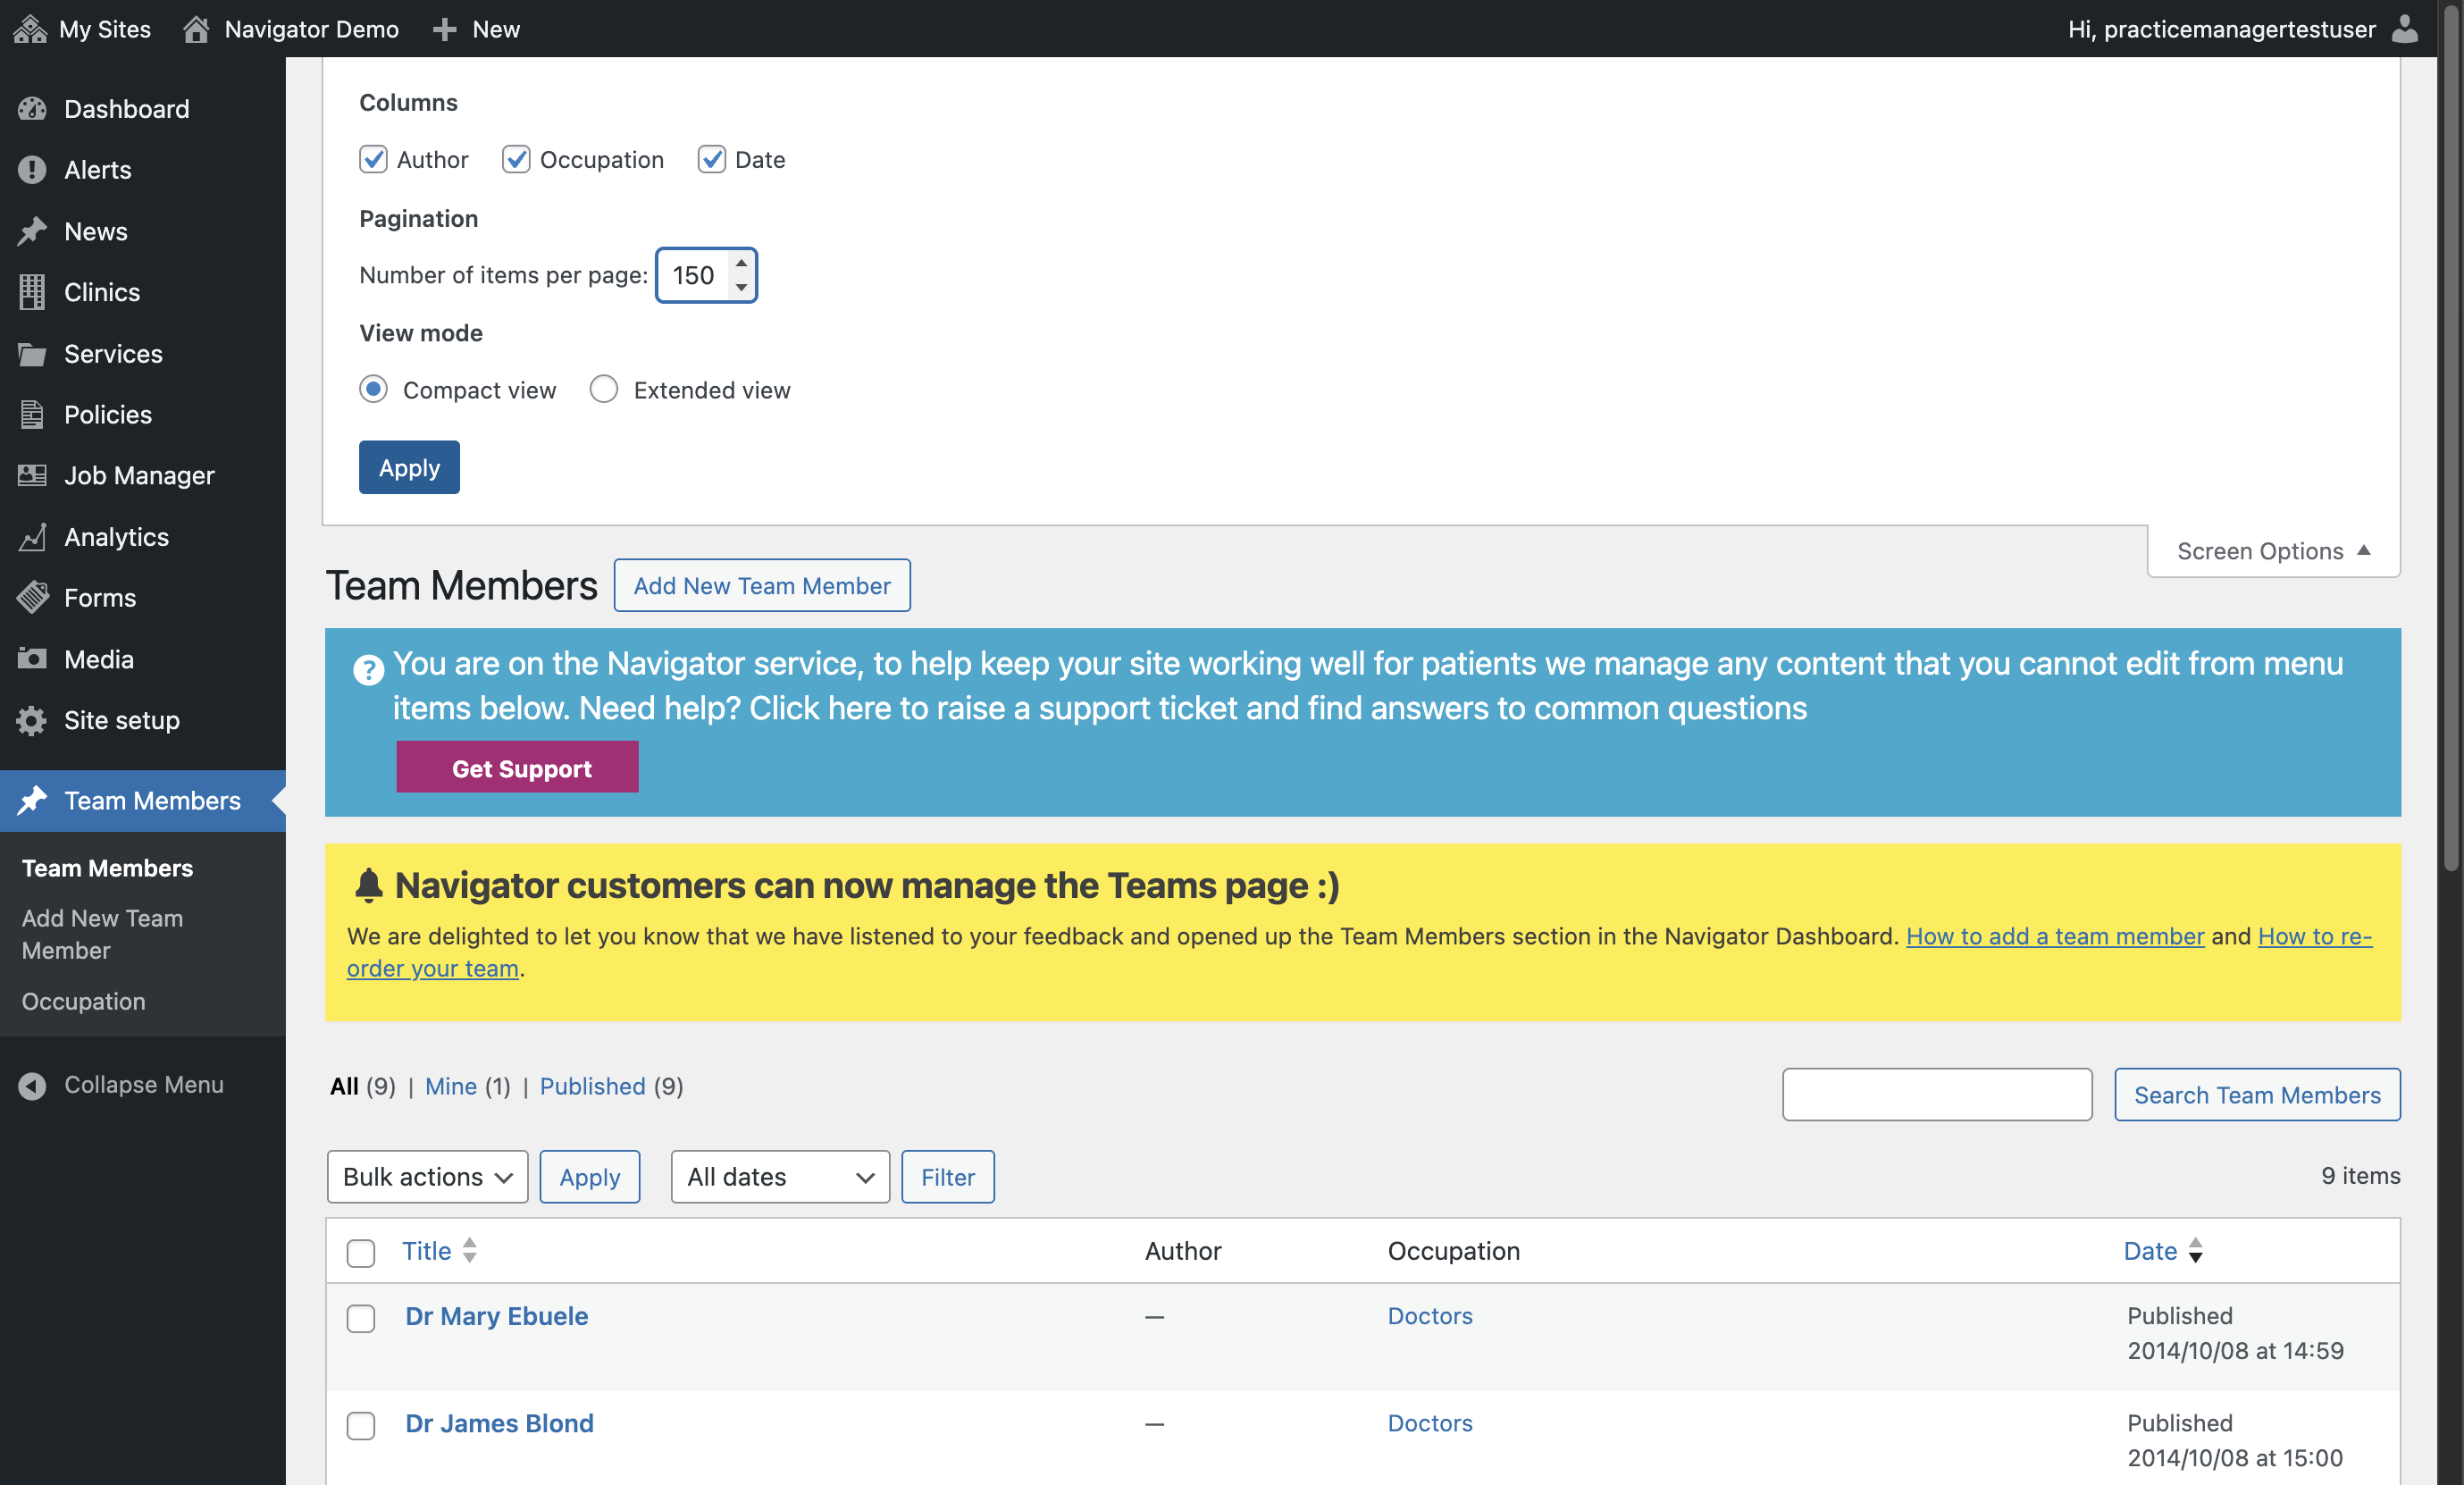This screenshot has width=2464, height=1485.
Task: Uncheck the Author column checkbox
Action: click(373, 160)
